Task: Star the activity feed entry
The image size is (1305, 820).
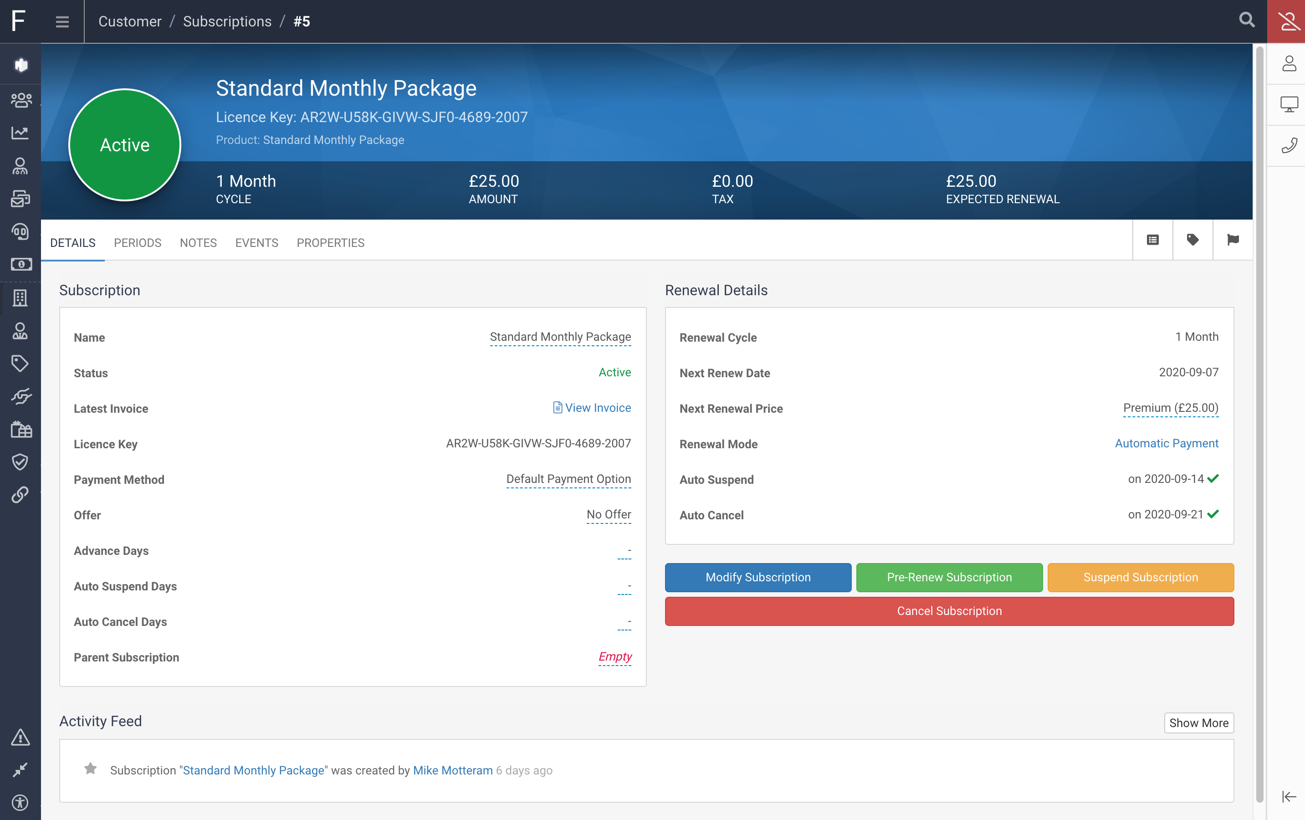Action: (91, 769)
